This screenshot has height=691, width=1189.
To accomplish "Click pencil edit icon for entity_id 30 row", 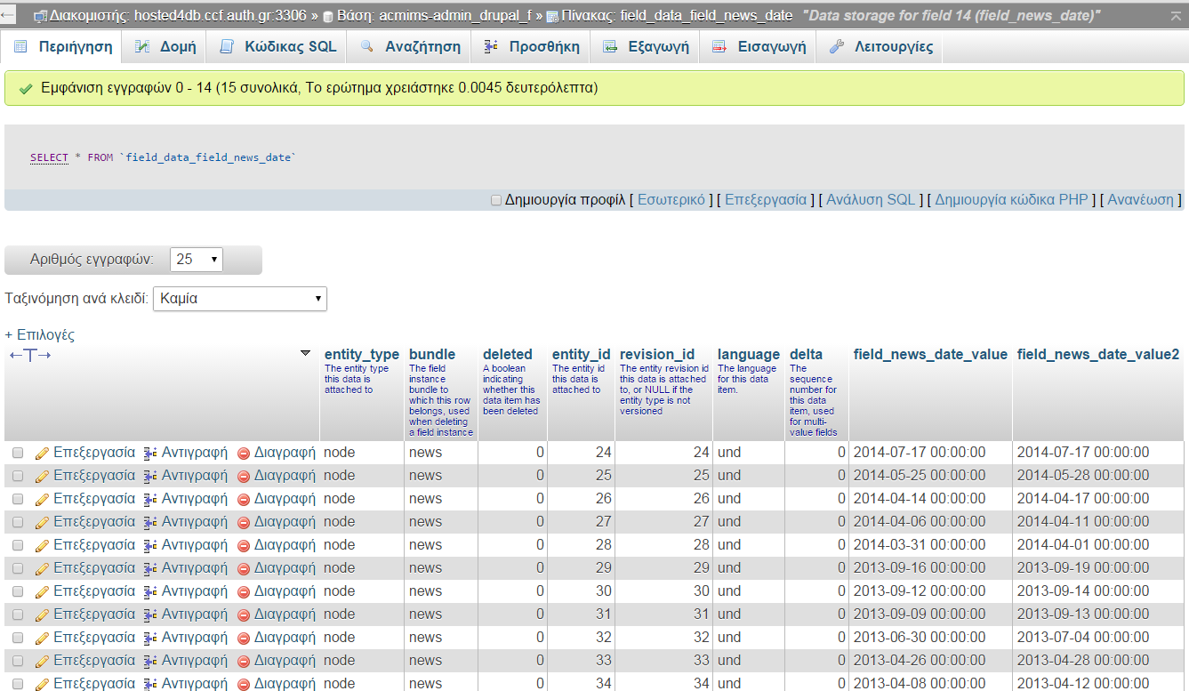I will 42,591.
